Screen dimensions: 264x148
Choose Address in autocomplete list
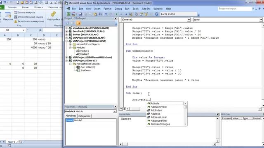pos(165,114)
